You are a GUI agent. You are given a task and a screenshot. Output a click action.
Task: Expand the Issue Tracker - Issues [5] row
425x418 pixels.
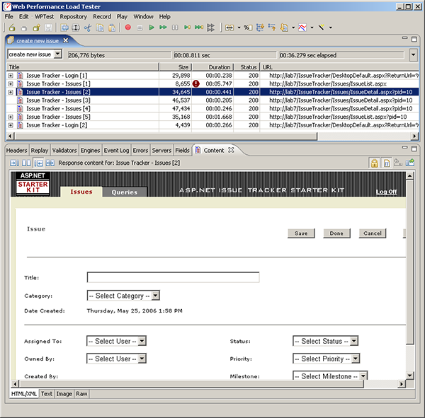[11, 117]
